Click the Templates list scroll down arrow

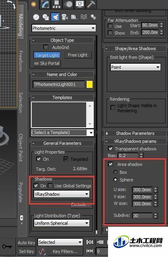pyautogui.click(x=90, y=124)
